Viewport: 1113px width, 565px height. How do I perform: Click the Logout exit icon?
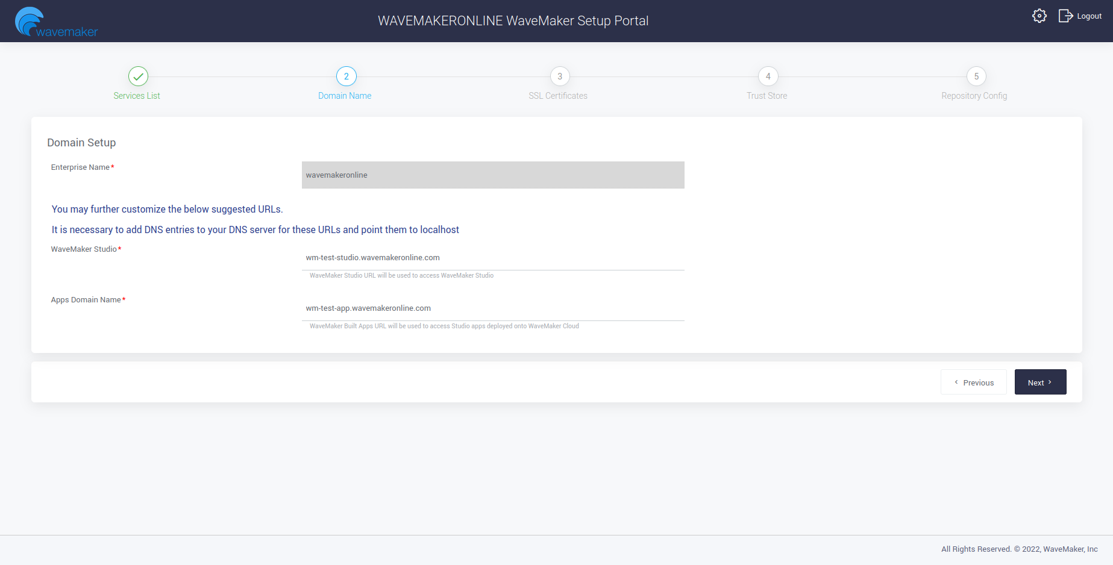coord(1065,16)
